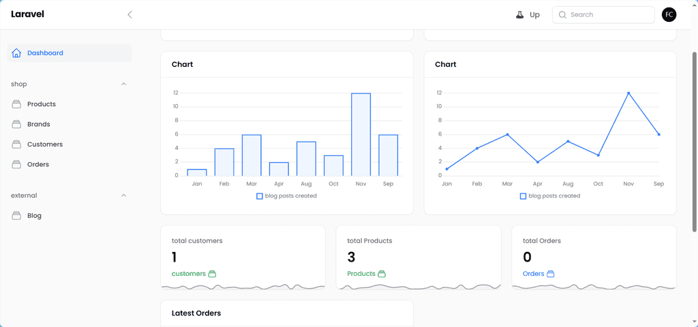Focus the Search input field

pos(603,15)
